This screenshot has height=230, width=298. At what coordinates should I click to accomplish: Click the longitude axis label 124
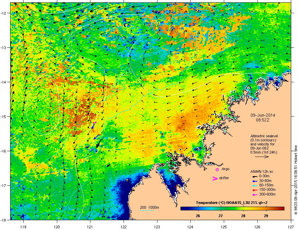point(190,227)
